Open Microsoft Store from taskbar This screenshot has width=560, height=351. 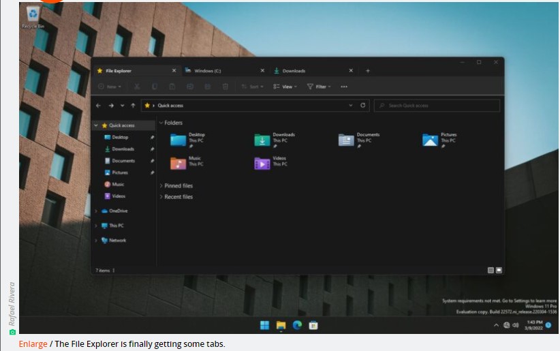[x=313, y=325]
